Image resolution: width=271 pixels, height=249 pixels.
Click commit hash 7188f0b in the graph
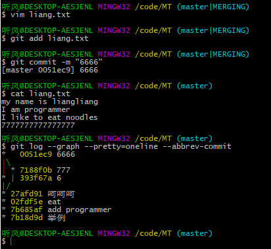(x=36, y=170)
